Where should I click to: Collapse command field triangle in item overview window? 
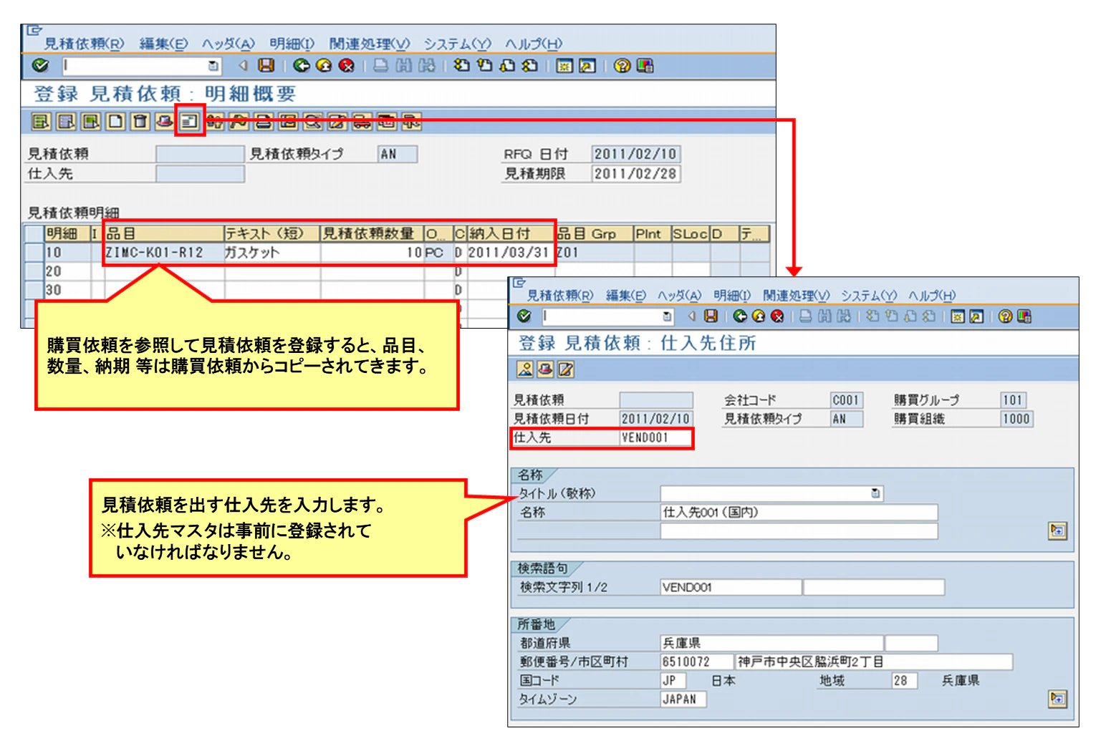pos(243,66)
